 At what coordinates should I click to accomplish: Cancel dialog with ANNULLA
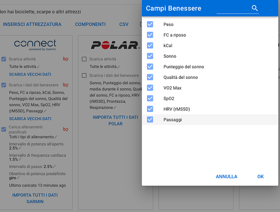[227, 177]
